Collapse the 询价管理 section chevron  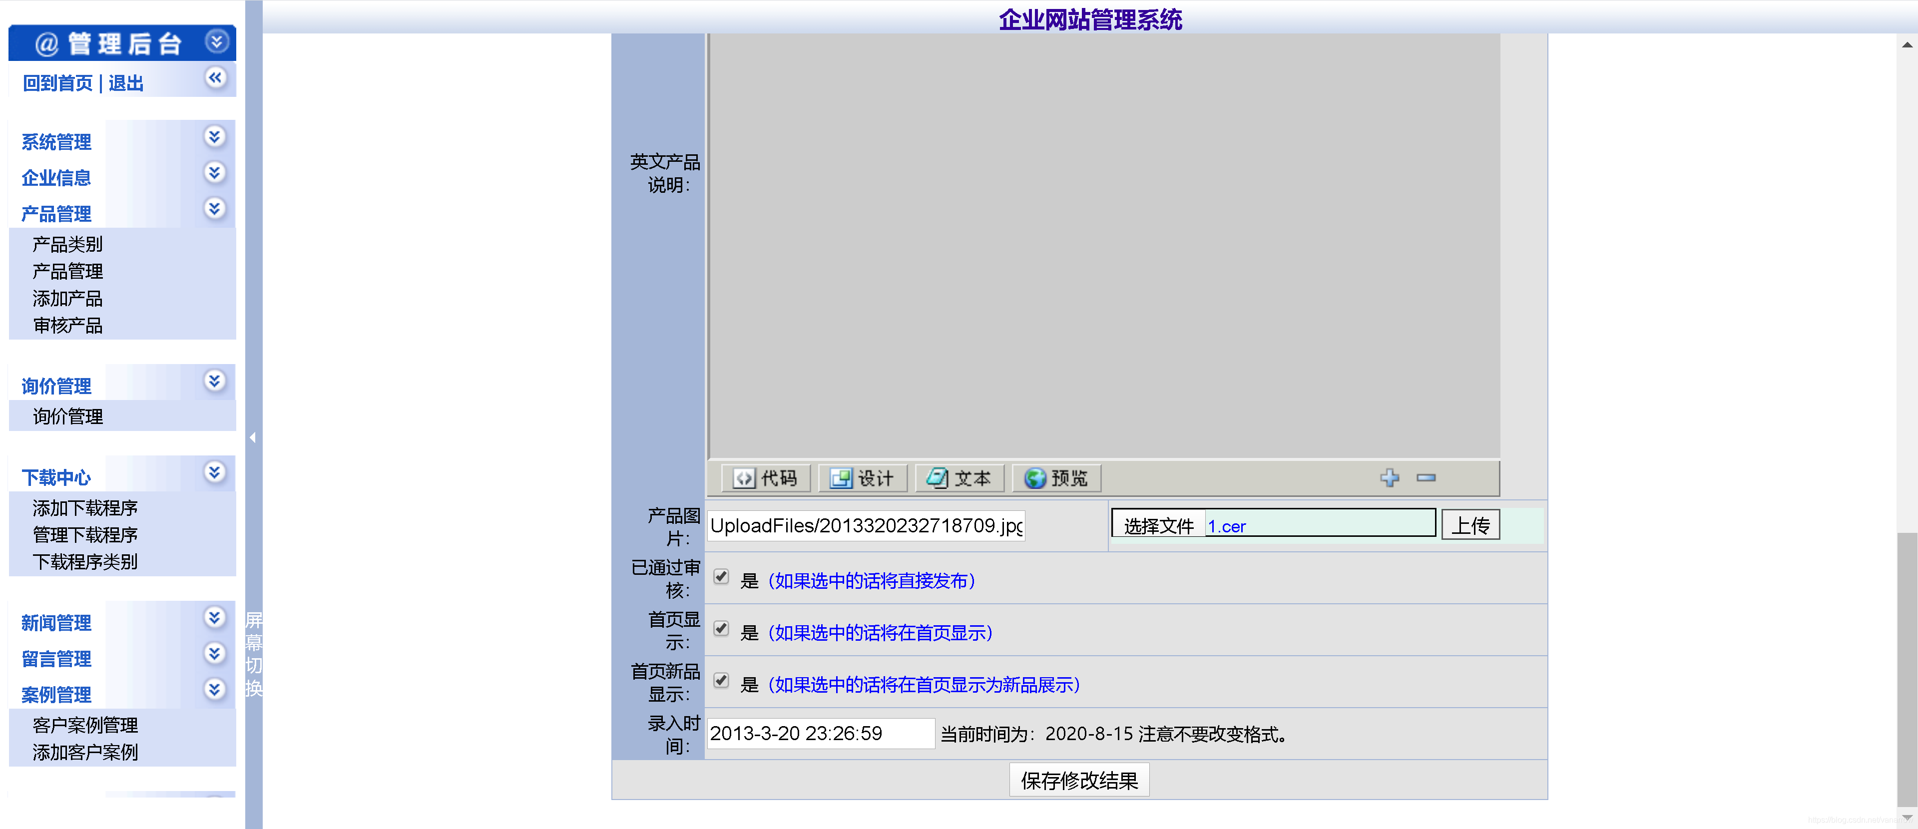(214, 381)
